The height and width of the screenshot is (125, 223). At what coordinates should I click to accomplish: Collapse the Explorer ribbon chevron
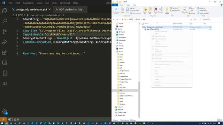coord(219,5)
